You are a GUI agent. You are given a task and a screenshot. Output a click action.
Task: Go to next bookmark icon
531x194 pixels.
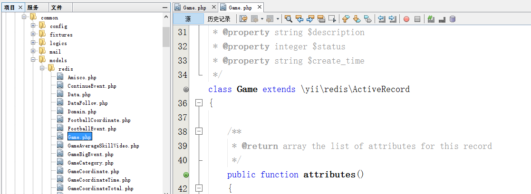click(357, 19)
